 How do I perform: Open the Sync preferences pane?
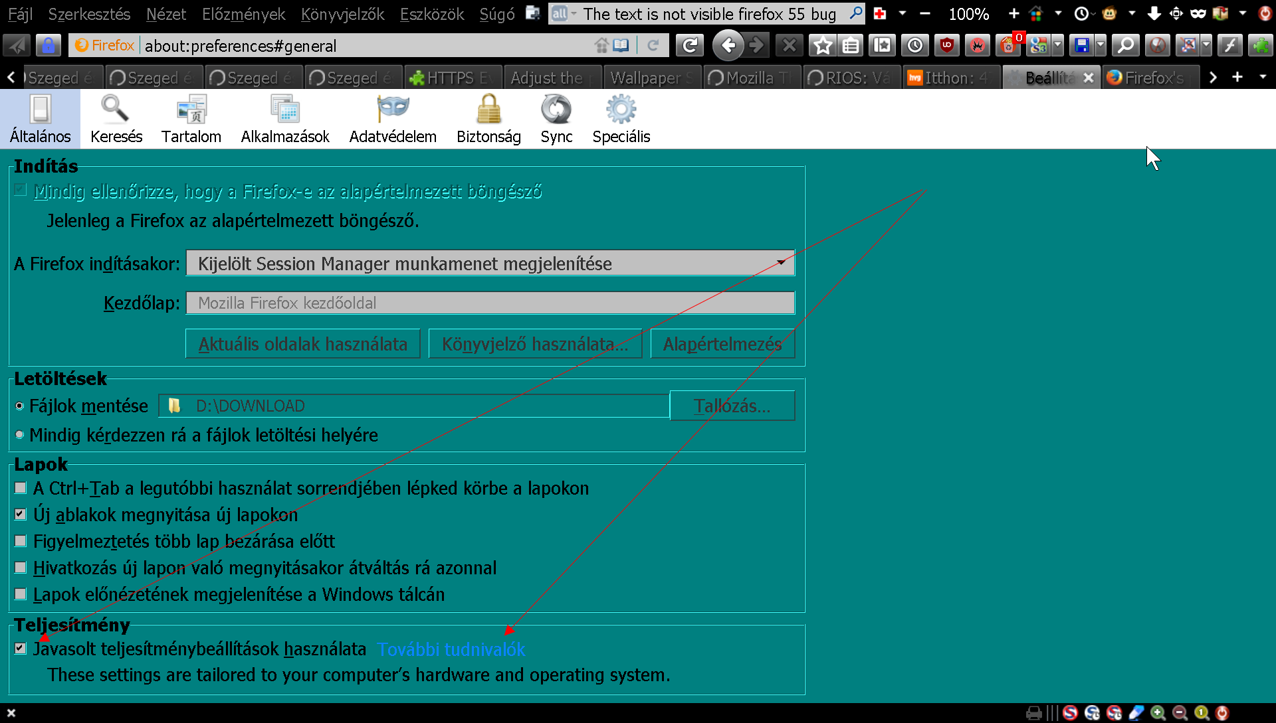pos(556,120)
